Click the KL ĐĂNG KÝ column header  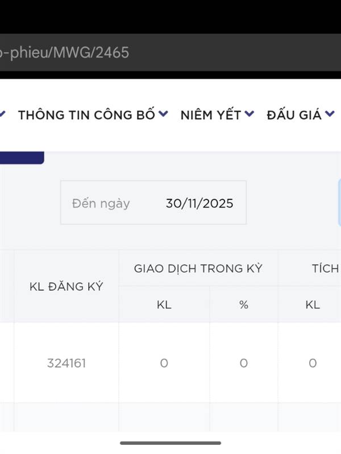pyautogui.click(x=66, y=287)
